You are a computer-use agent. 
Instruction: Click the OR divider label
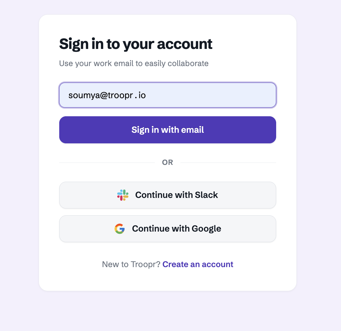[x=168, y=162]
